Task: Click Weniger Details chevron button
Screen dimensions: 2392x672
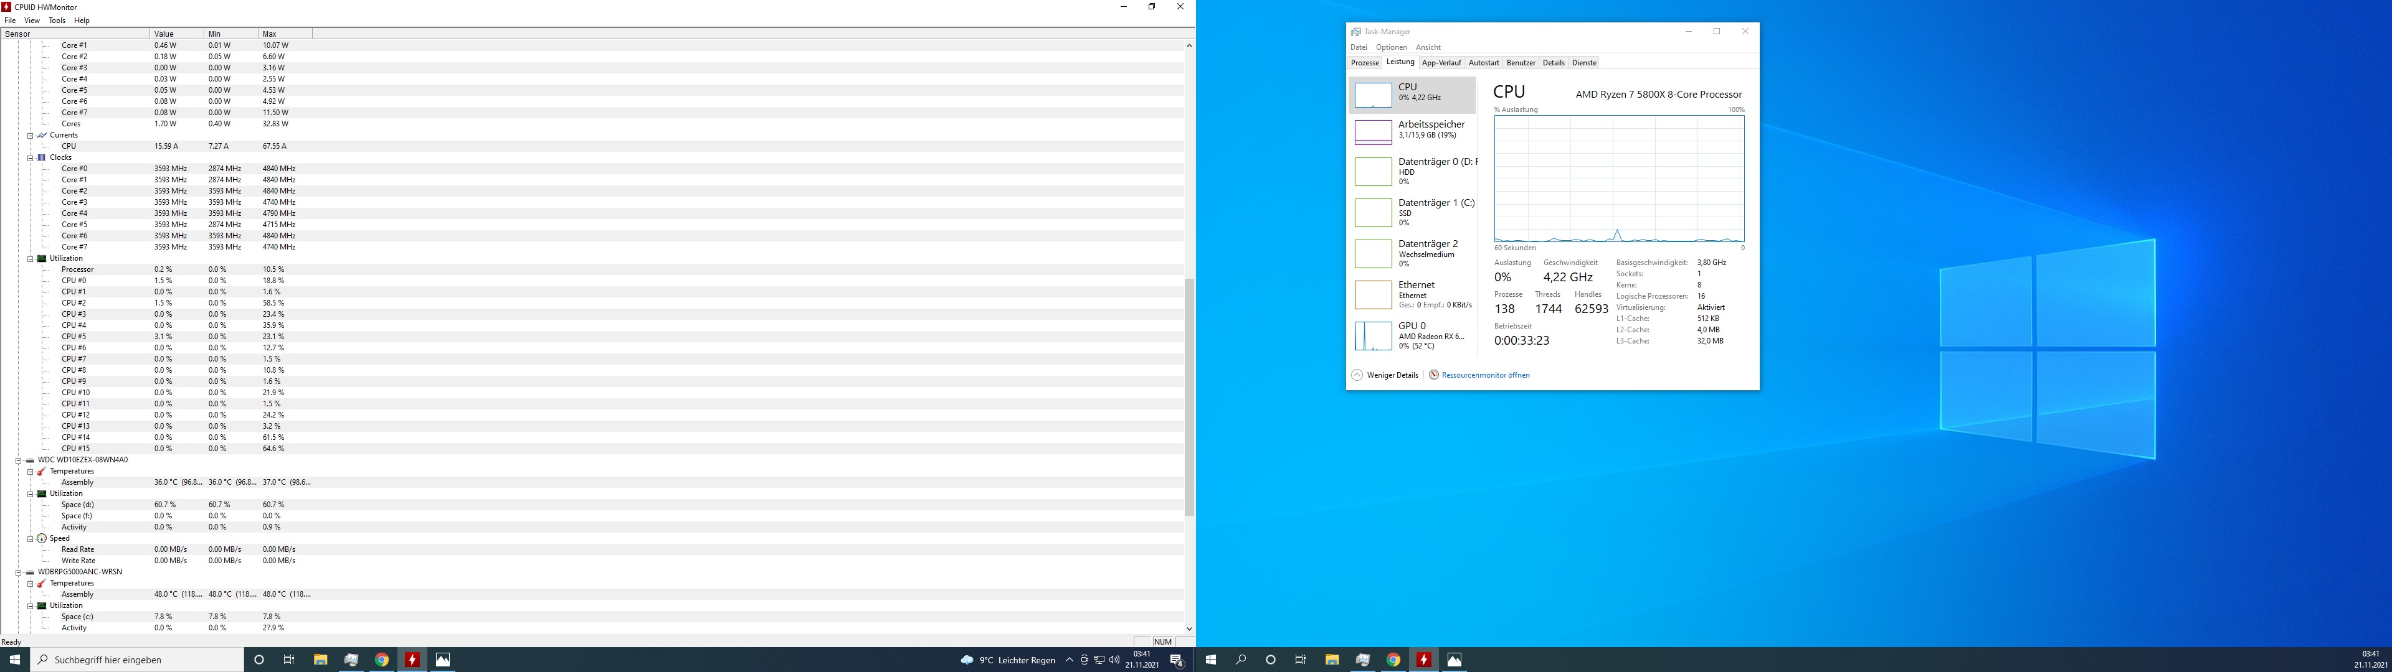Action: (1357, 375)
